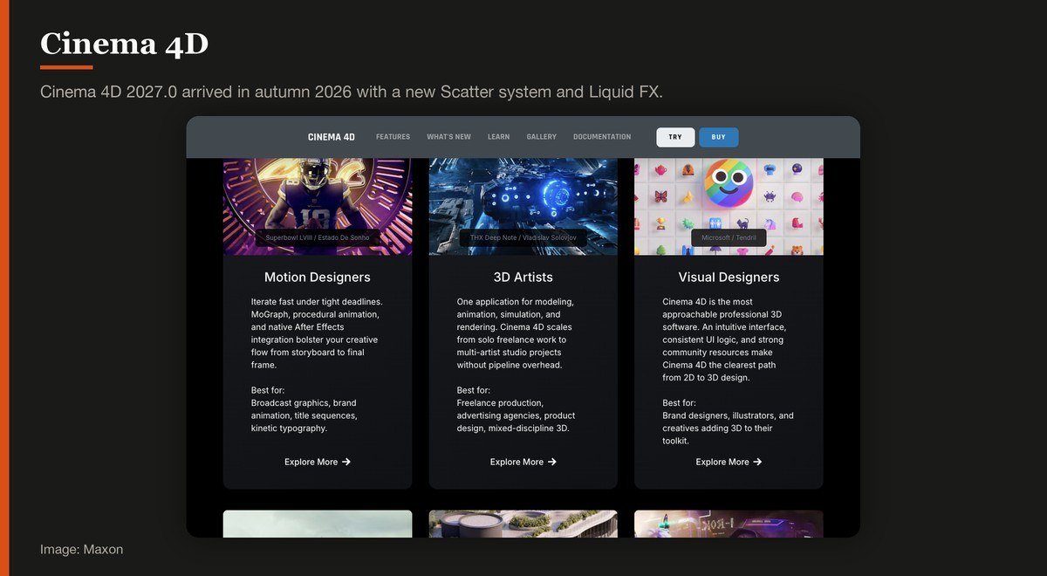Open the GALLERY nav item
The width and height of the screenshot is (1047, 576).
coord(541,137)
